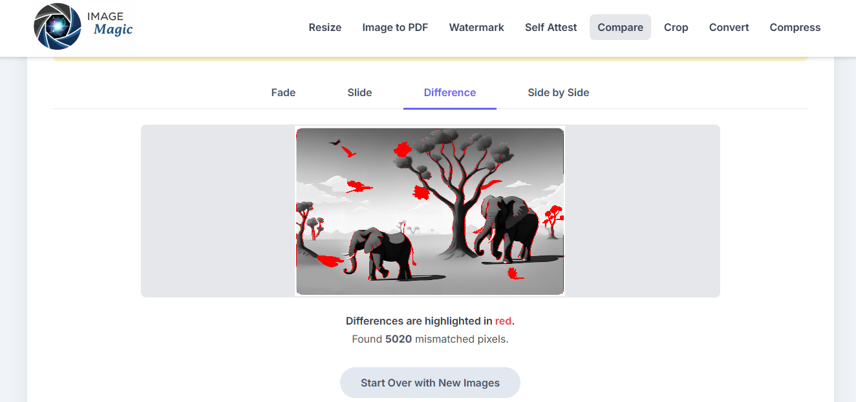Click the Image Magic logo
Screen dimensions: 856x402
pyautogui.click(x=81, y=26)
